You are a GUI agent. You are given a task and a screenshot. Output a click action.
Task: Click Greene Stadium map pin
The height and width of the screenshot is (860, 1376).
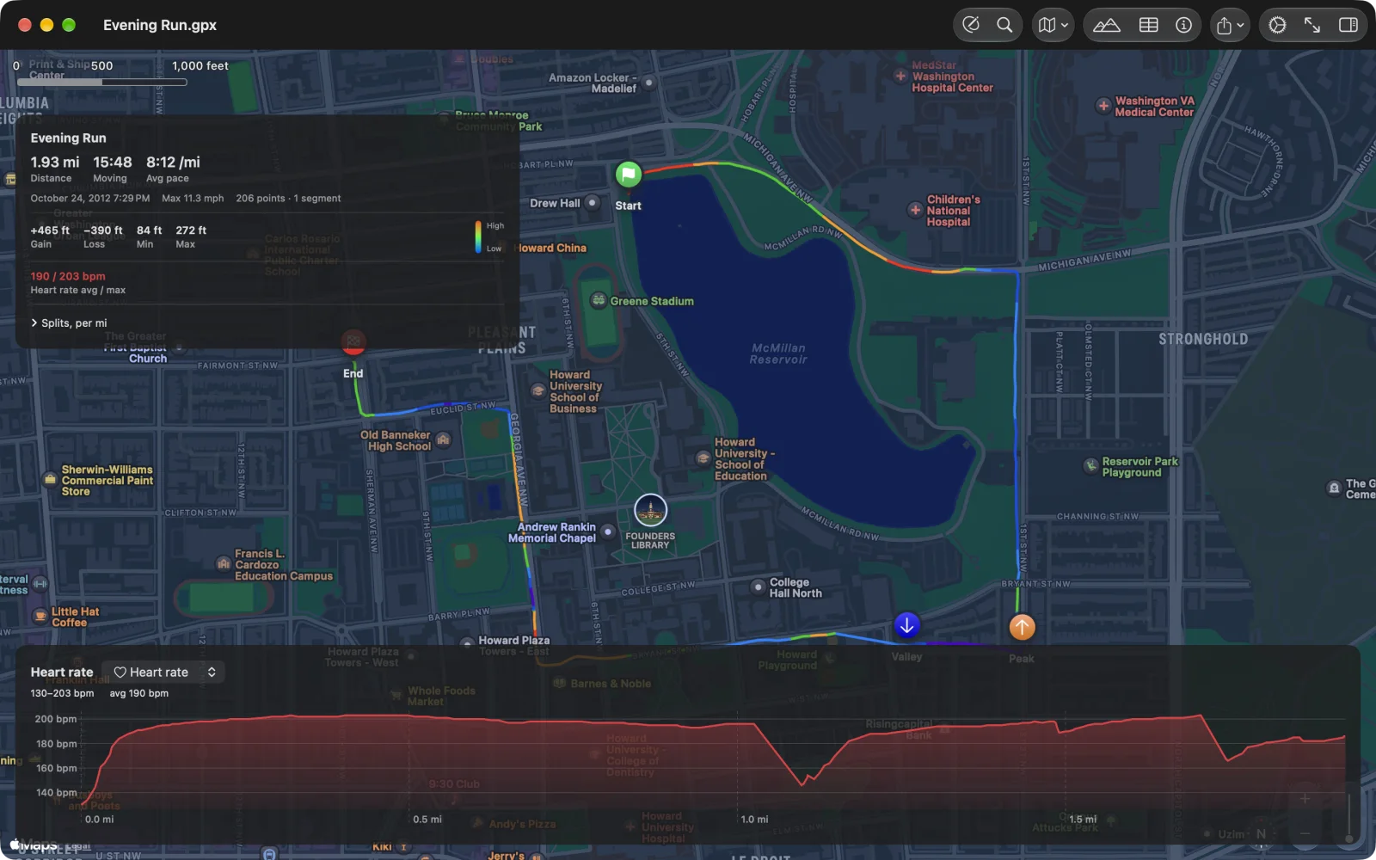[599, 300]
